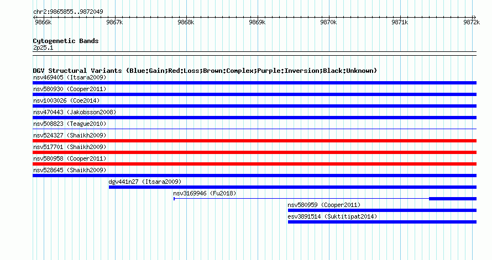Select the nsv528645 blue gain bar
The width and height of the screenshot is (492, 260).
(x=254, y=176)
